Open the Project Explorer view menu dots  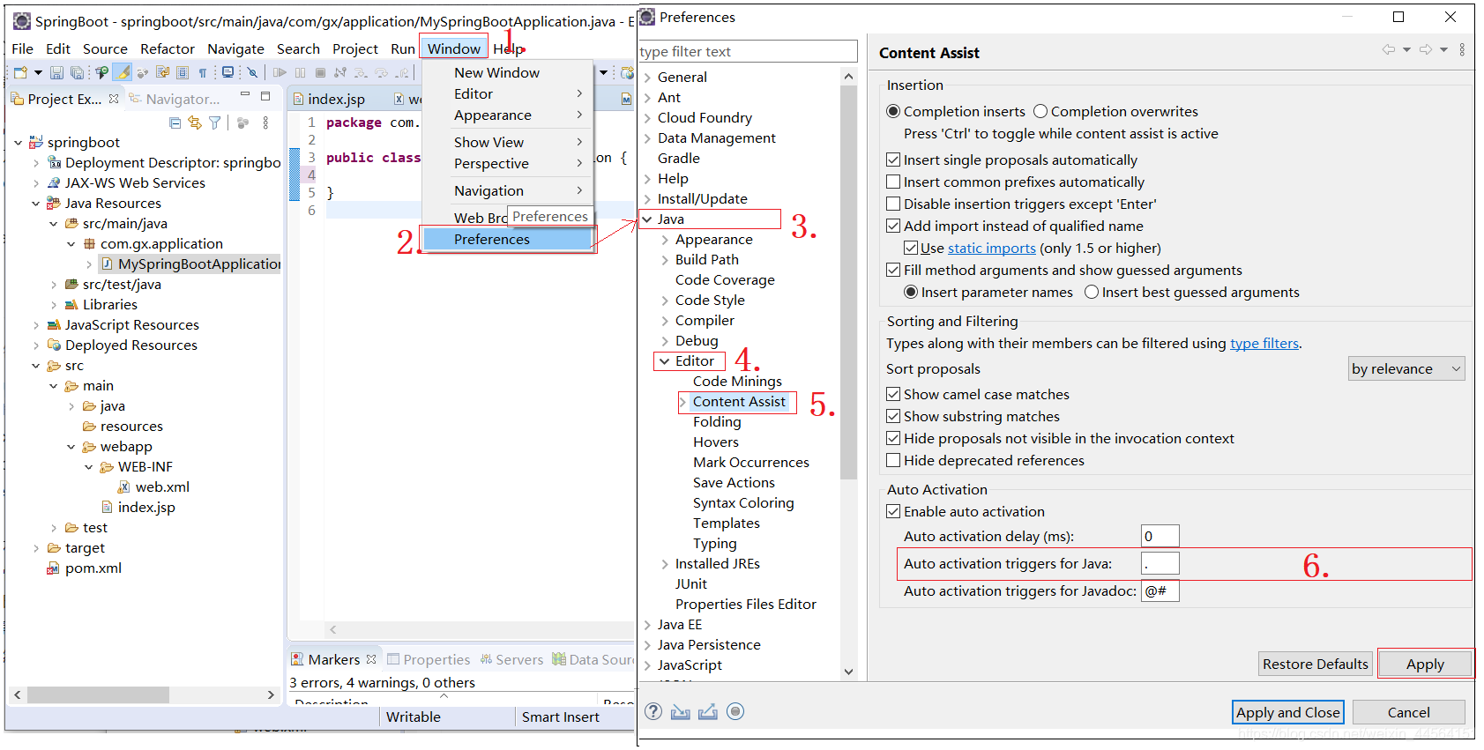pos(265,123)
